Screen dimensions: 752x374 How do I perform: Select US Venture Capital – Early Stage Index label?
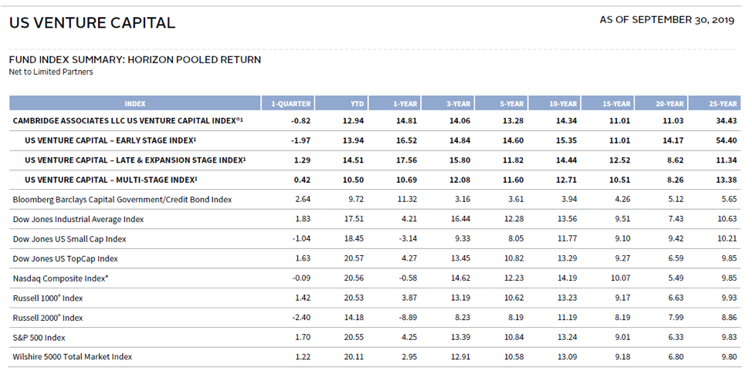[110, 140]
